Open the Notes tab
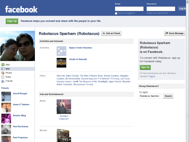This screenshot has height=142, width=189. click(17, 77)
